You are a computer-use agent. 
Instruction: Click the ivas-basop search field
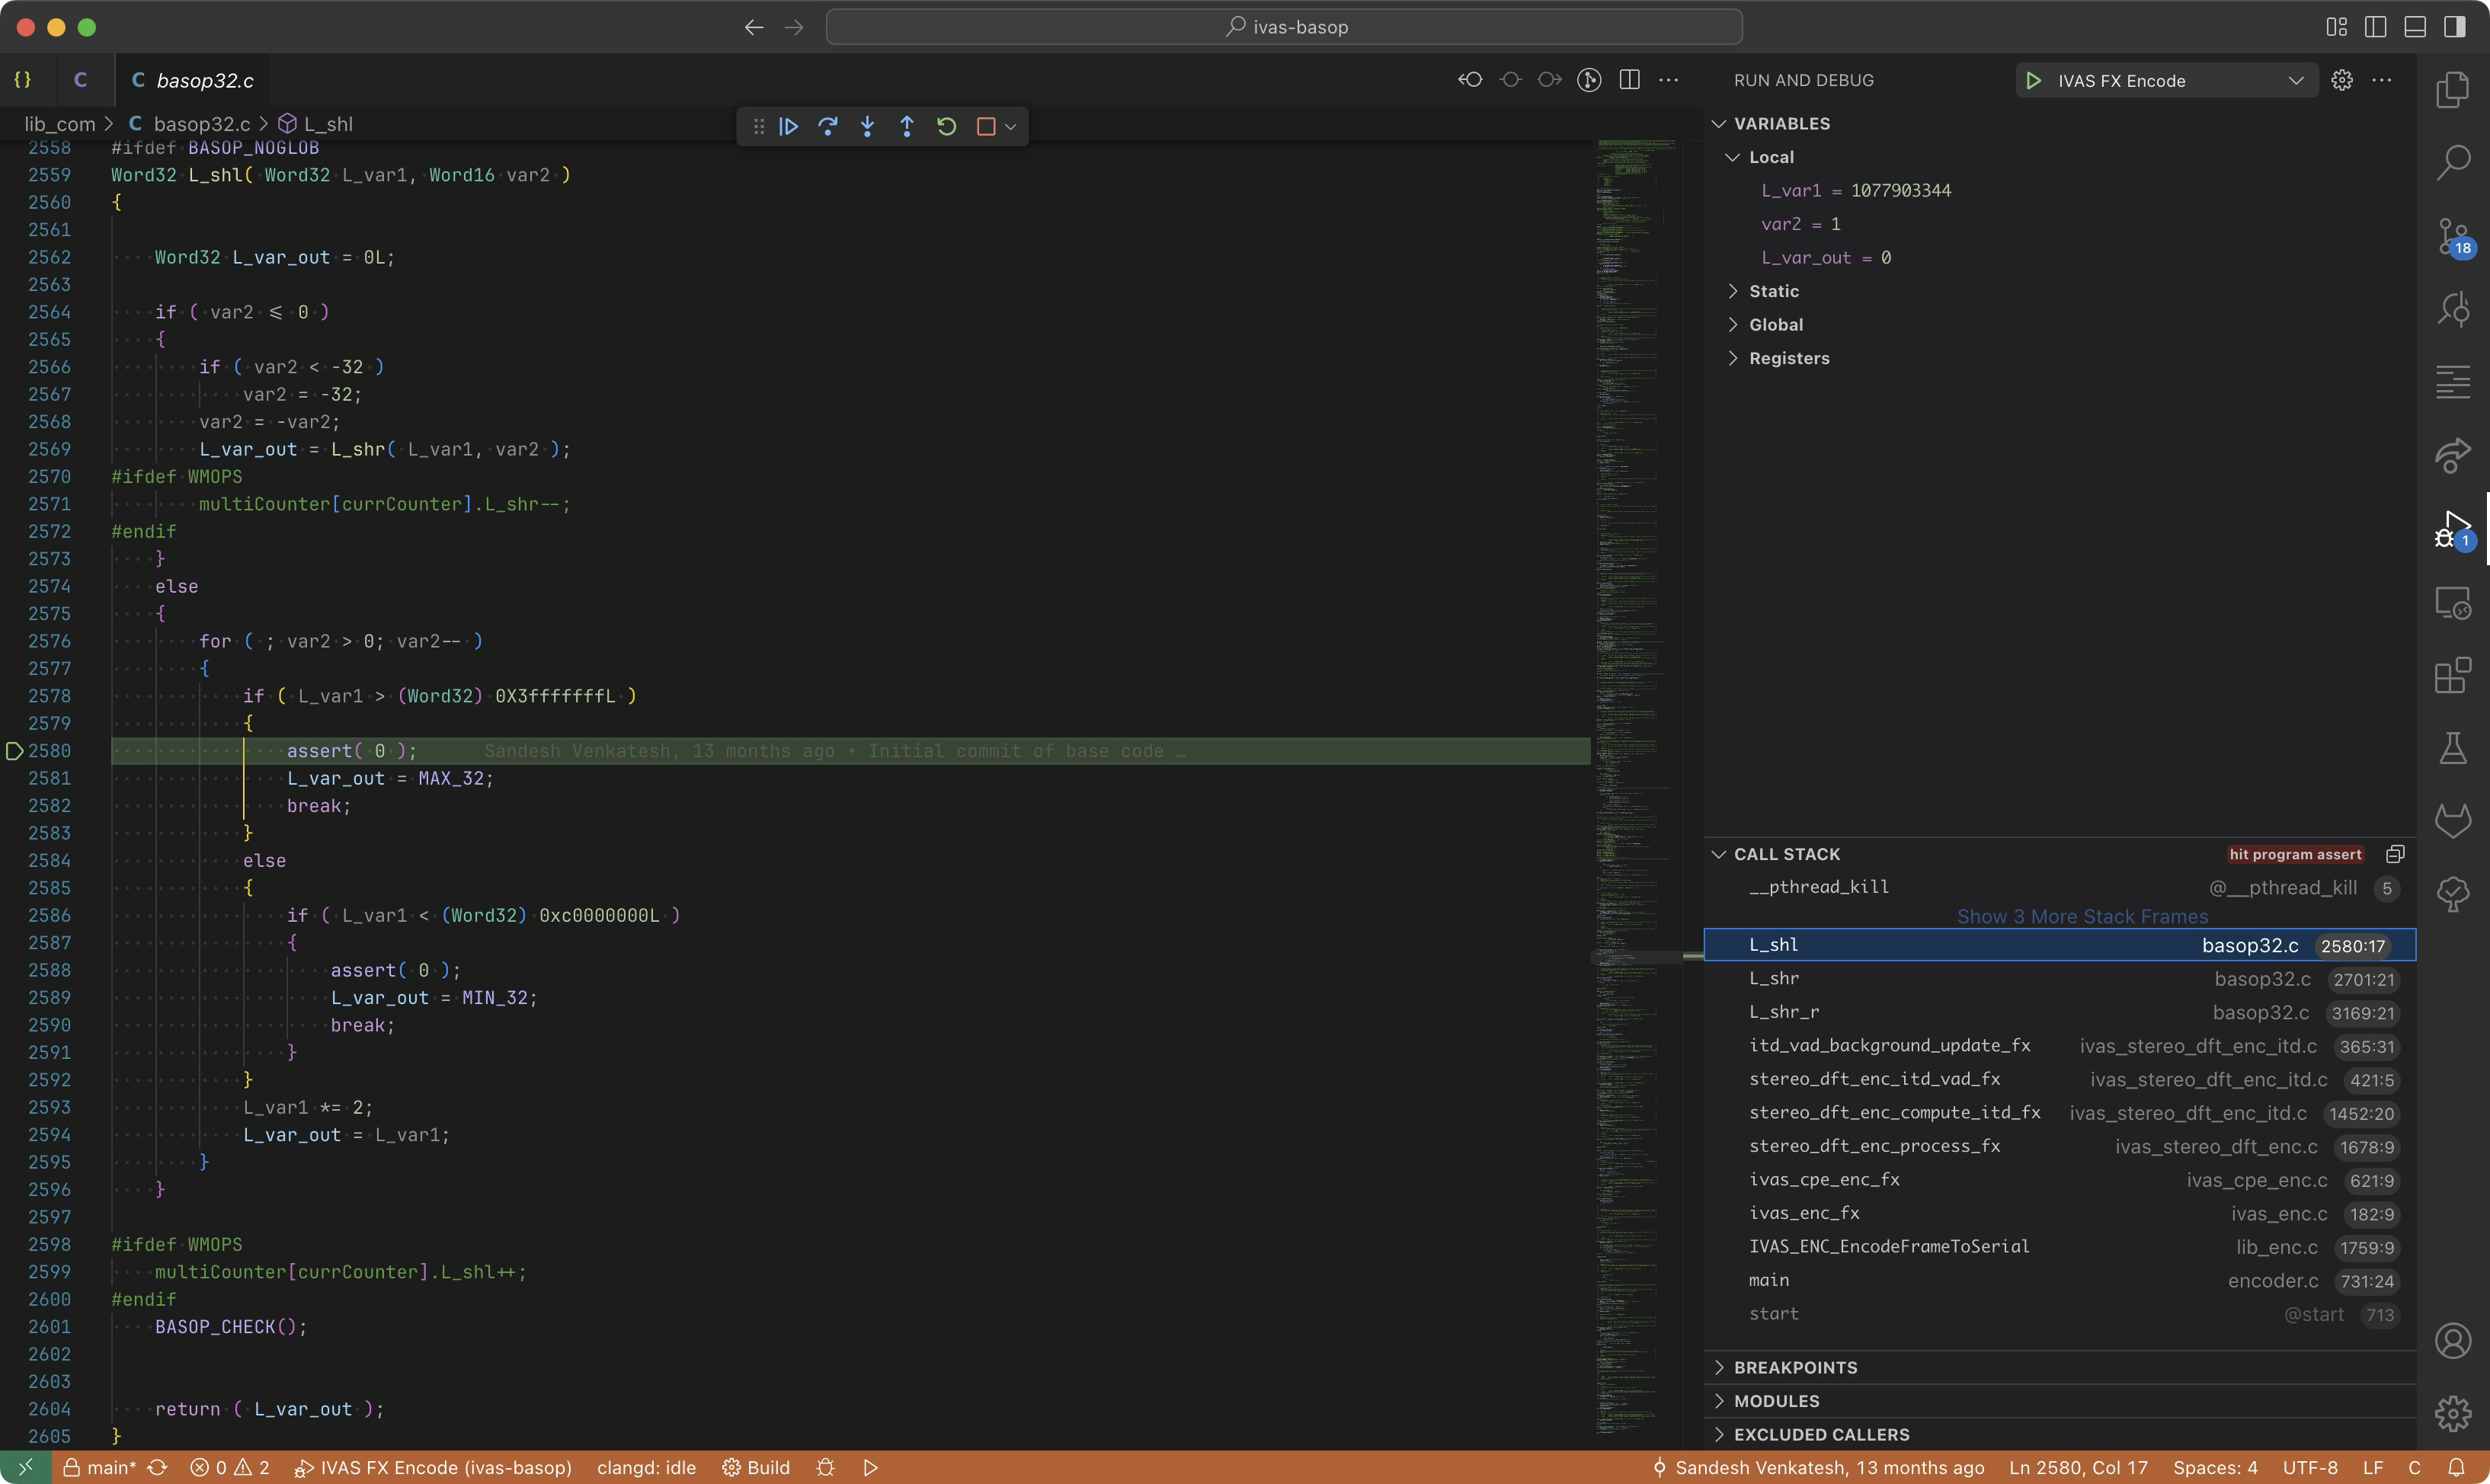coord(1284,27)
